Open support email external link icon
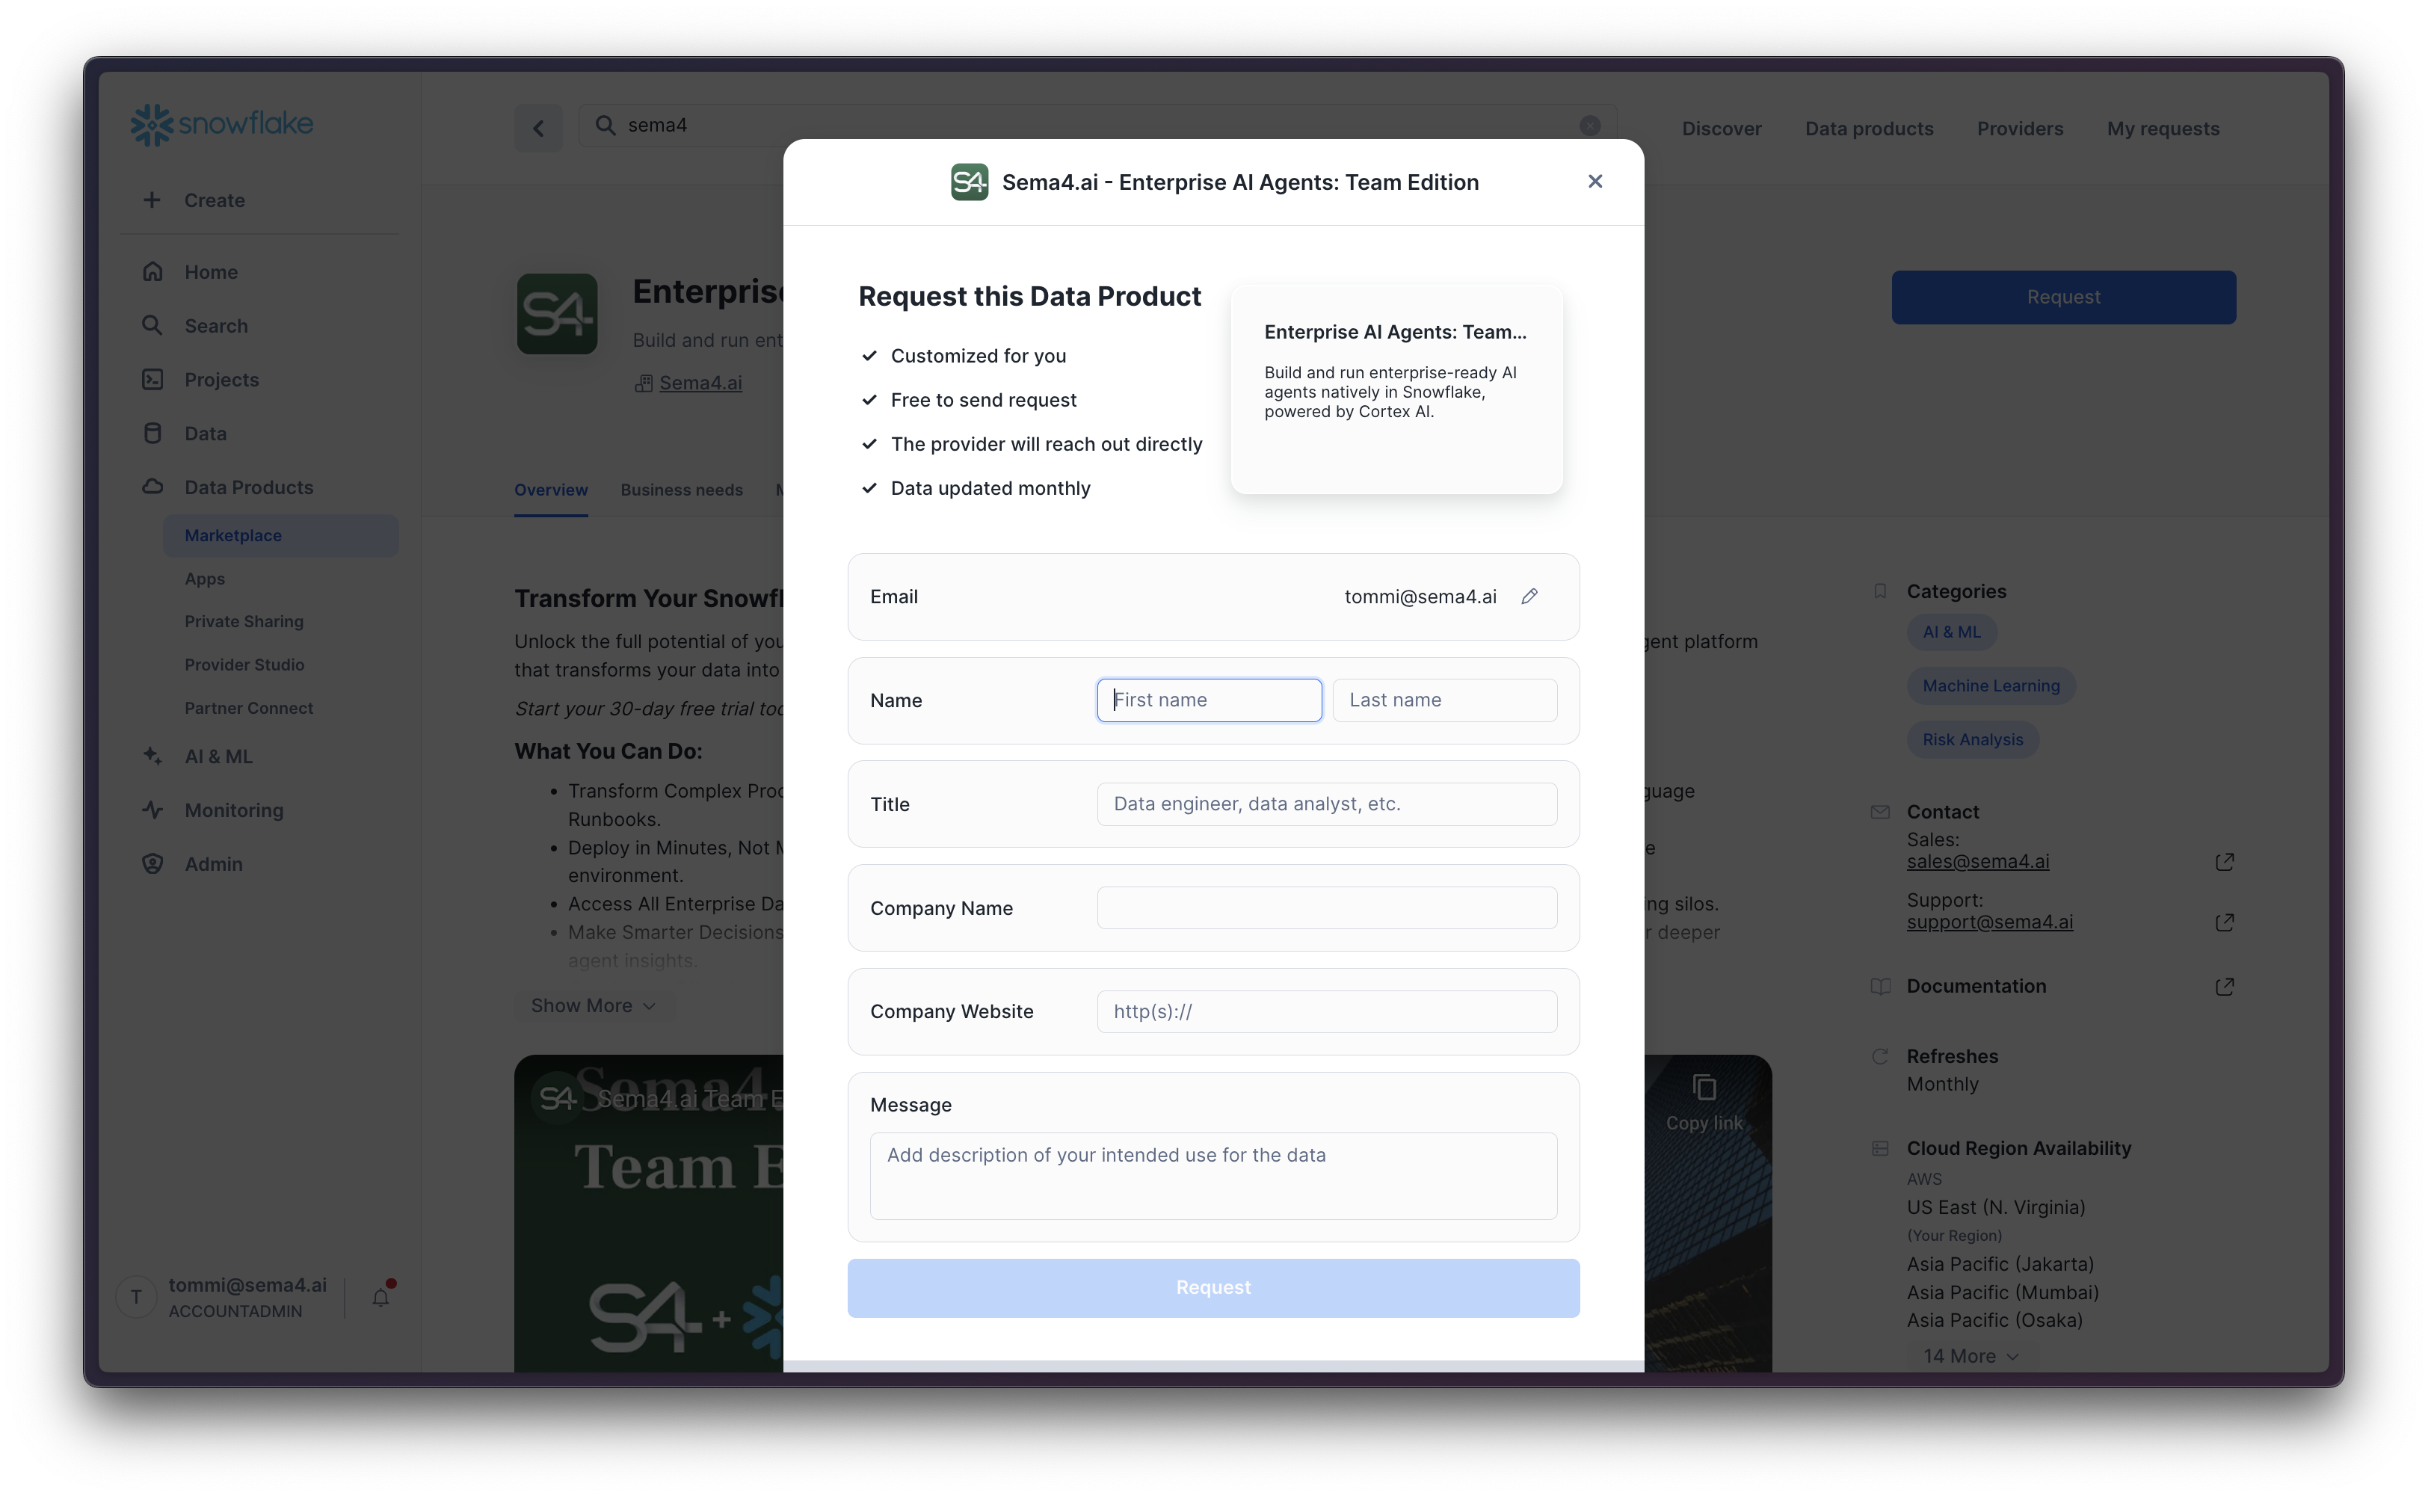Screen dimensions: 2428x1498 (x=2224, y=922)
